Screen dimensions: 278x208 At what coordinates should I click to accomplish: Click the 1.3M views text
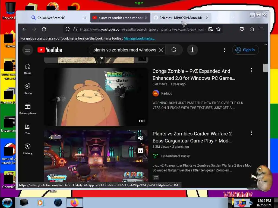[161, 147]
